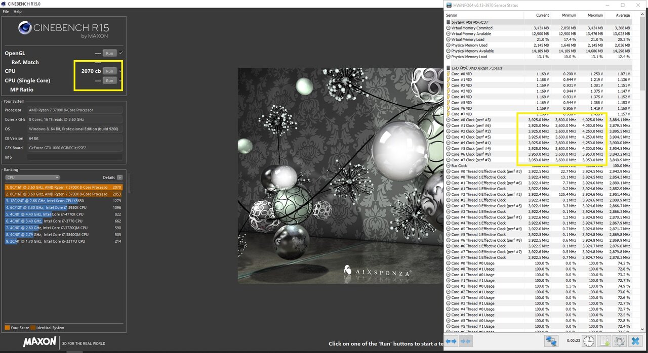Click icon beside Core #0 Clock (perf #3)
Image resolution: width=648 pixels, height=353 pixels.
click(448, 120)
